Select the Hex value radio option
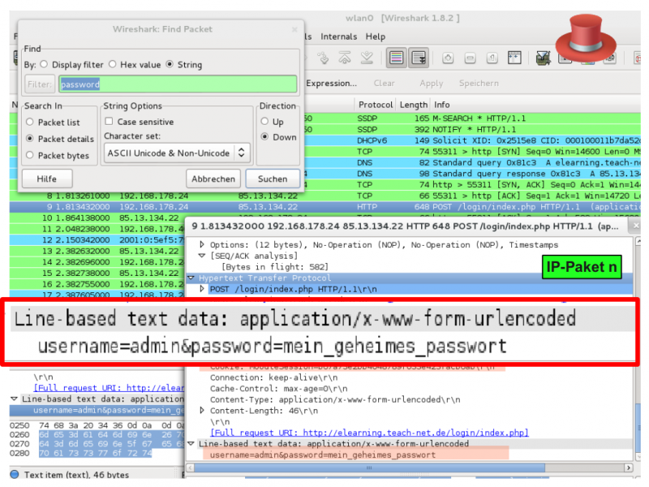This screenshot has width=649, height=487. pos(113,64)
